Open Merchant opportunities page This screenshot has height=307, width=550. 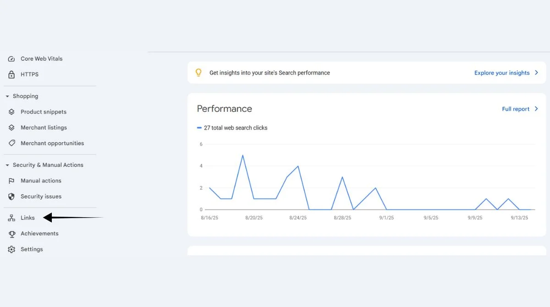coord(52,143)
